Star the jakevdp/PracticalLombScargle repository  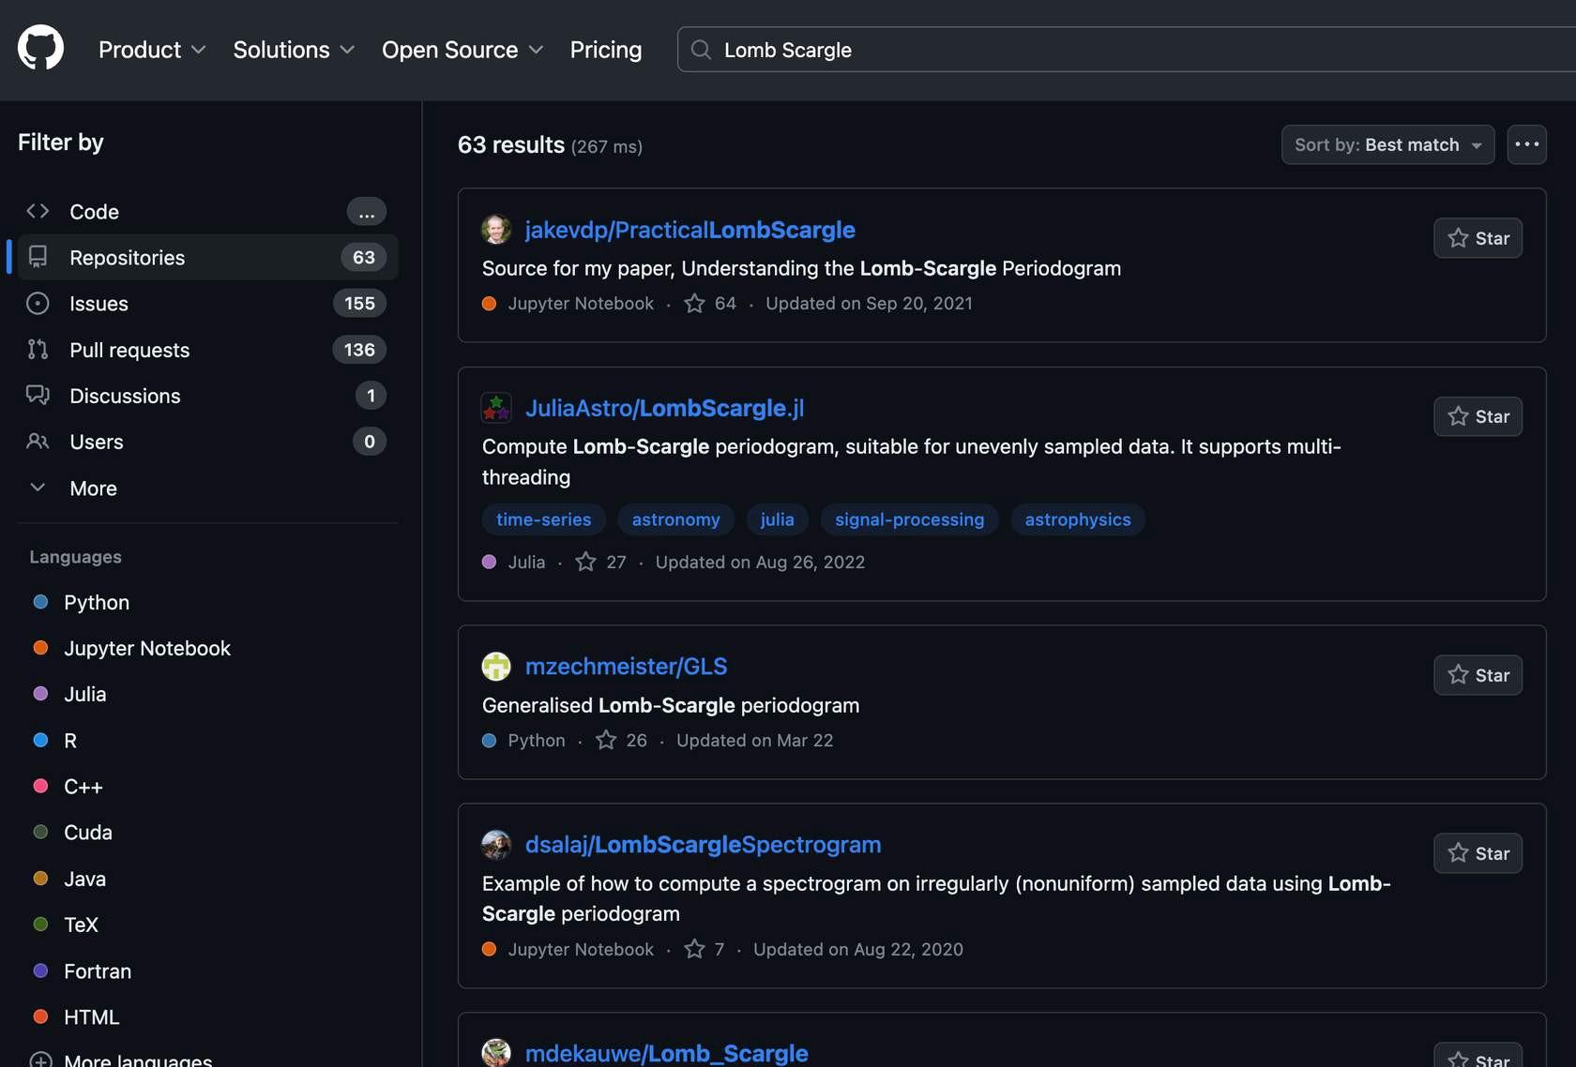(1477, 238)
